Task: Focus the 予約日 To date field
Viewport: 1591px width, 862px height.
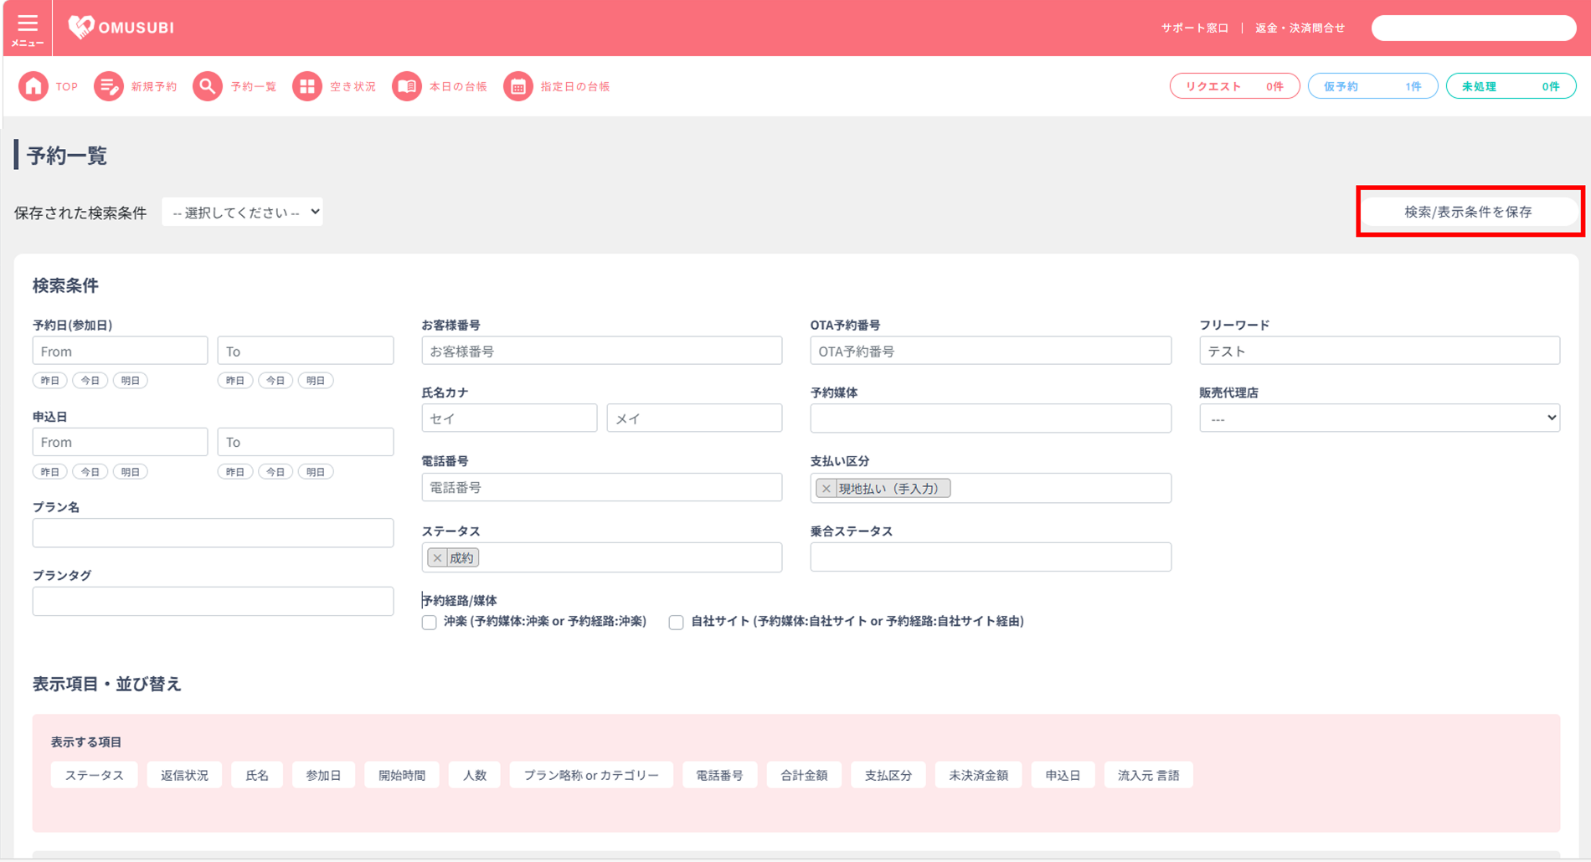Action: [x=305, y=351]
